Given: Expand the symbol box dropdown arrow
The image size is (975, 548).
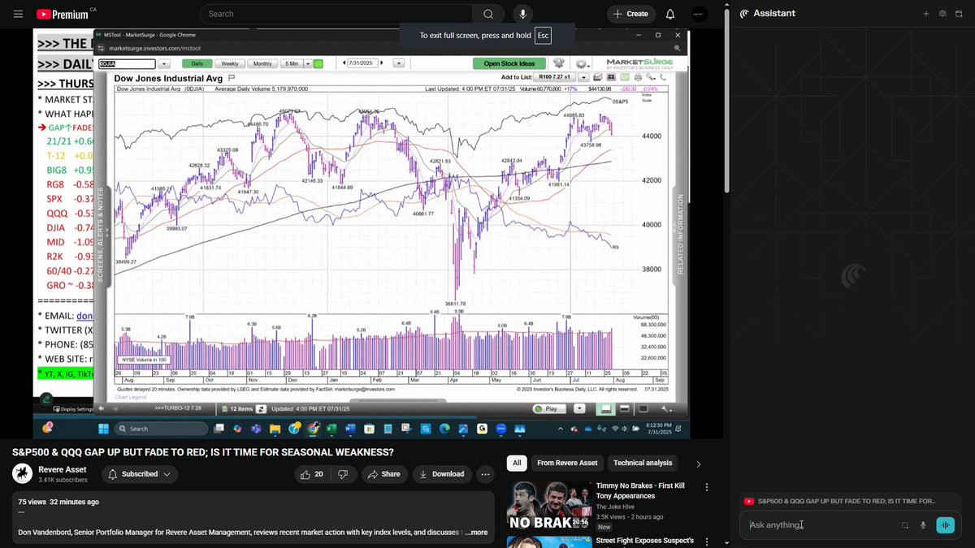Looking at the screenshot, I should (x=164, y=63).
